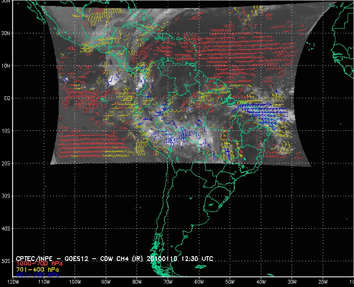Viewport: 354px width, 287px height.
Task: Click the 50S latitude label
Action: click(5, 261)
